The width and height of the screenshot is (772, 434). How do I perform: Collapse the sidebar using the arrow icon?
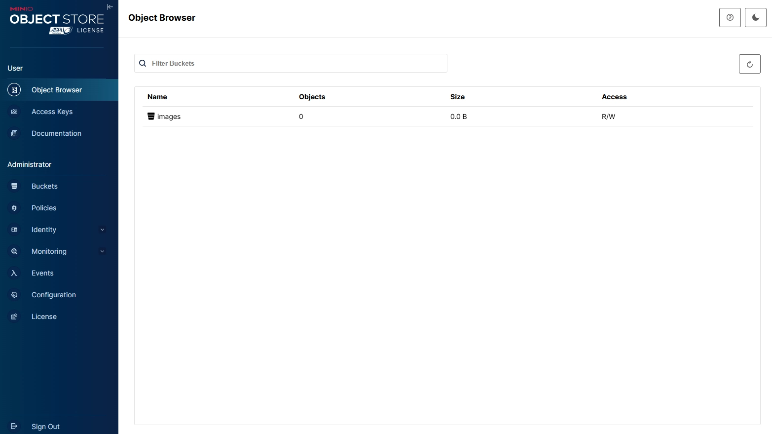(110, 7)
